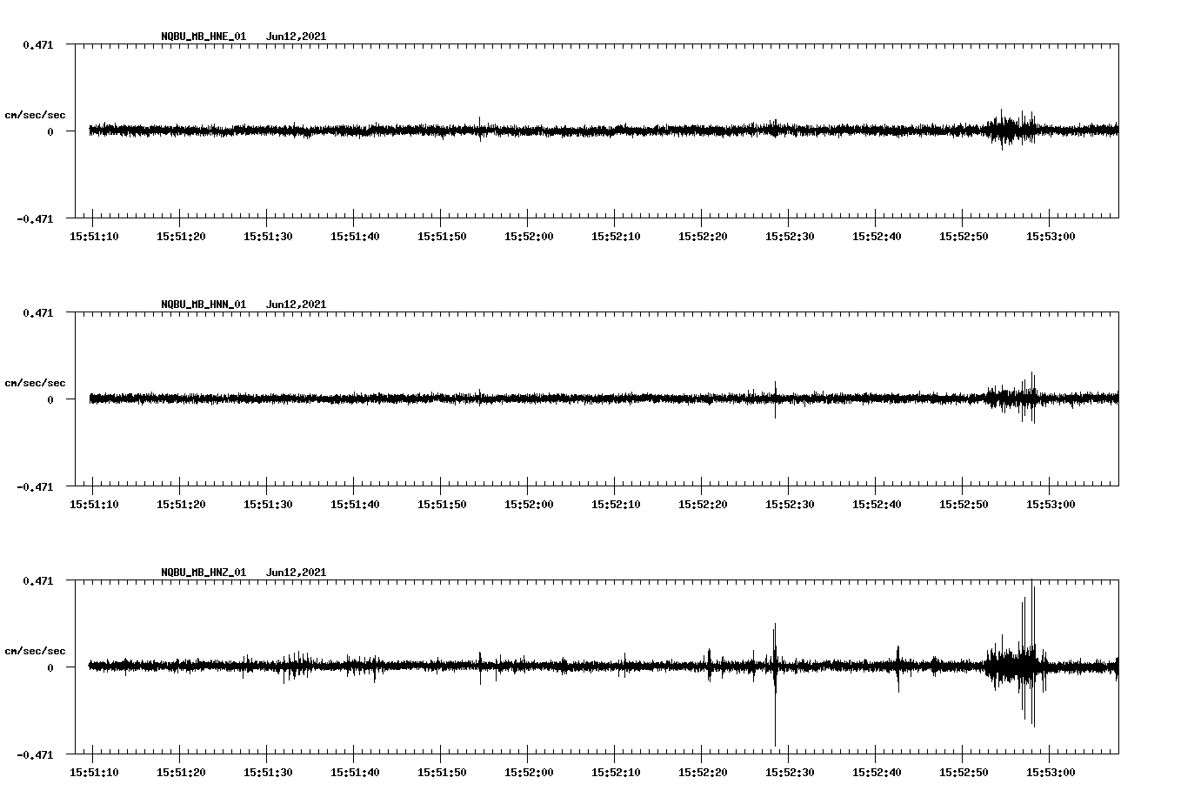Click the -0.471 lower limit on HNE axis
Screen dimensions: 1181x804
click(35, 219)
